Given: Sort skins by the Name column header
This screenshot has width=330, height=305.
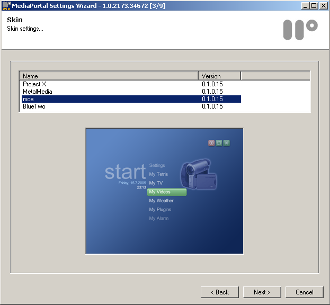Looking at the screenshot, I should tap(109, 76).
